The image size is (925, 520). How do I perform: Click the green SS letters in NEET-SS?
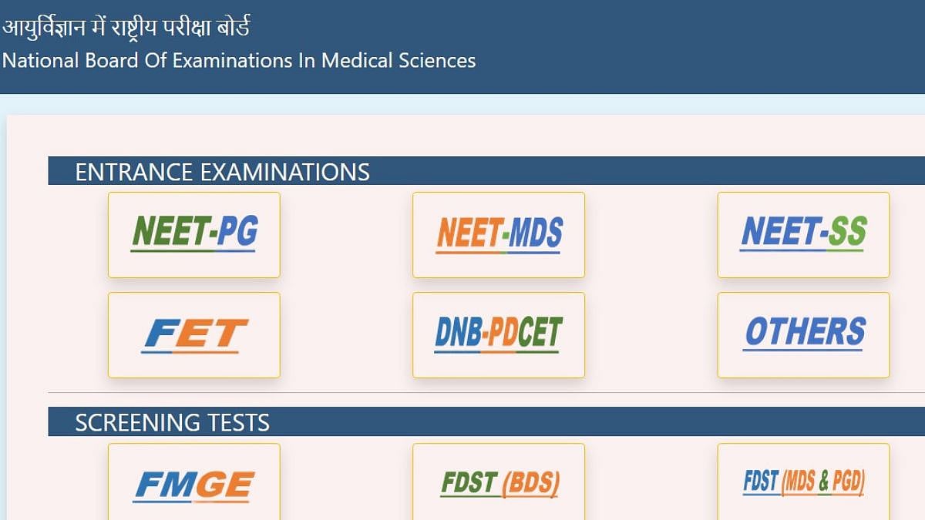click(x=847, y=231)
